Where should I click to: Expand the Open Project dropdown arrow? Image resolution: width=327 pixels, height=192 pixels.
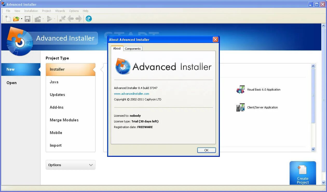click(22, 19)
